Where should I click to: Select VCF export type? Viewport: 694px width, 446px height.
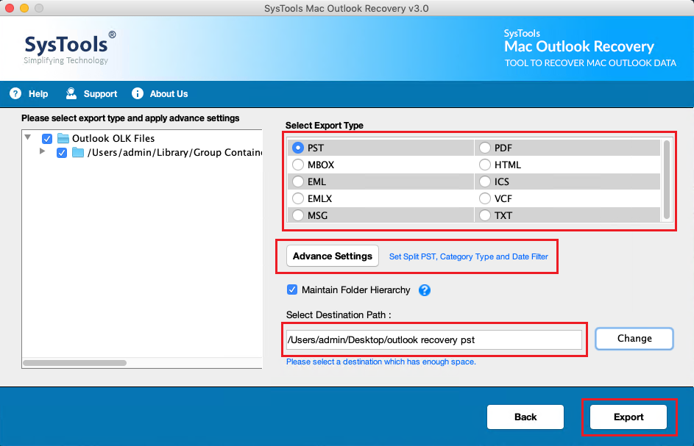tap(485, 198)
